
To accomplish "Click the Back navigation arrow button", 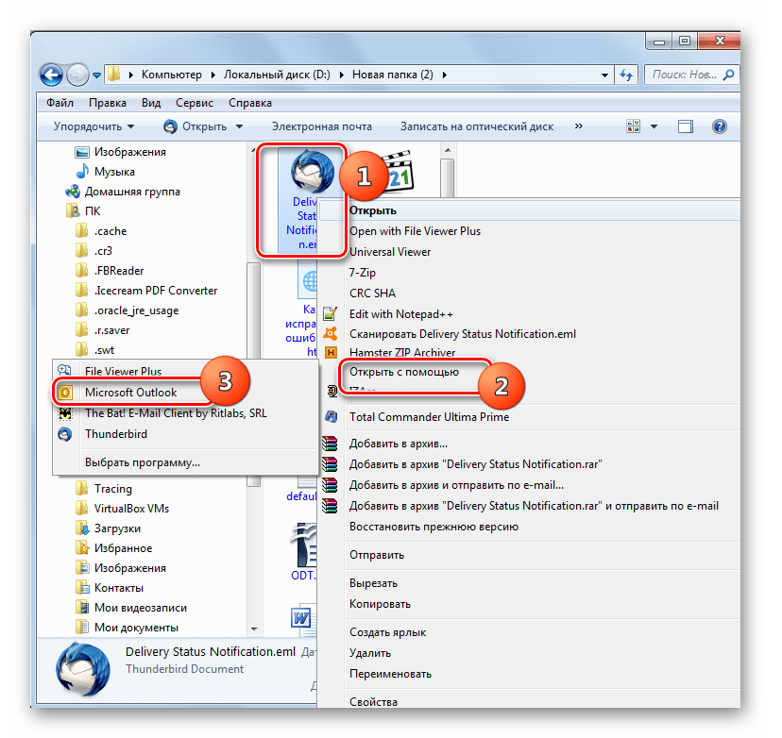I will pyautogui.click(x=51, y=75).
